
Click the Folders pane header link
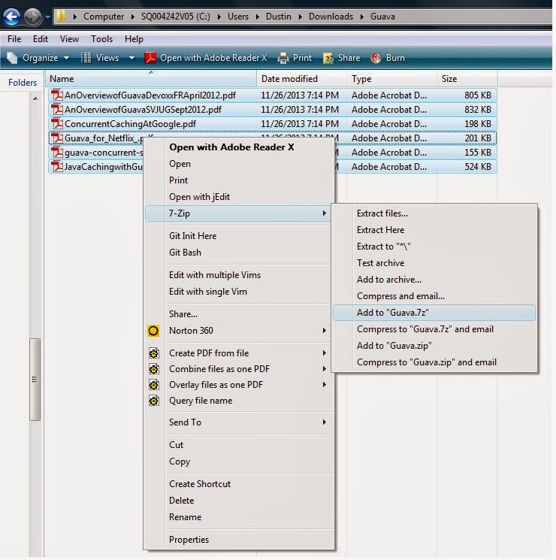[23, 83]
